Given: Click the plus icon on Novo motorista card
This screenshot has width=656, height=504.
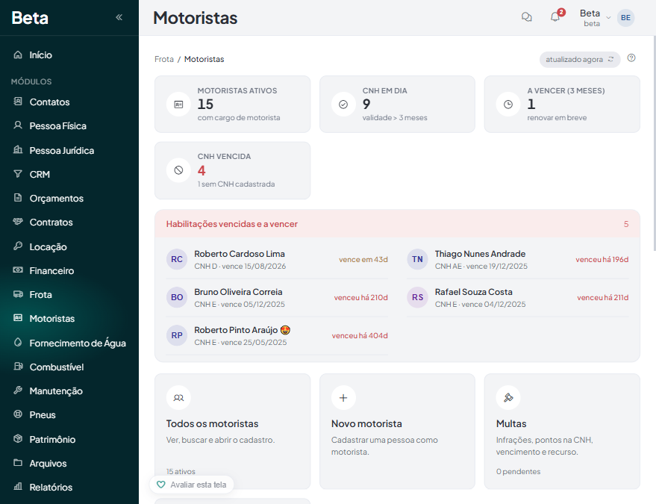Looking at the screenshot, I should pos(343,398).
